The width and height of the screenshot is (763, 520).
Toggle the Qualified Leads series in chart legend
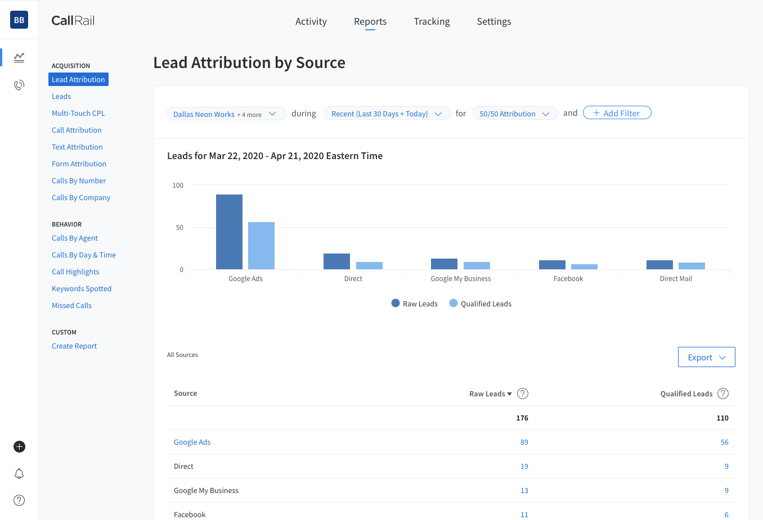tap(480, 303)
